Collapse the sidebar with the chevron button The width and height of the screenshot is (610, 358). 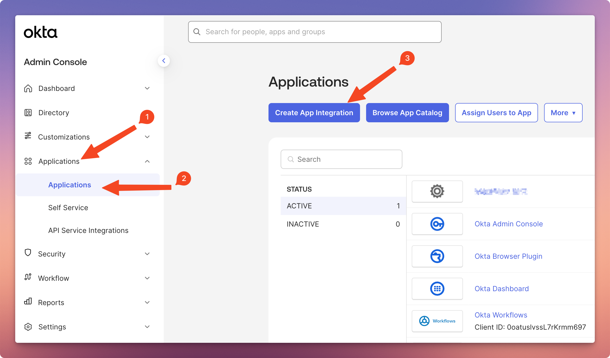[164, 61]
